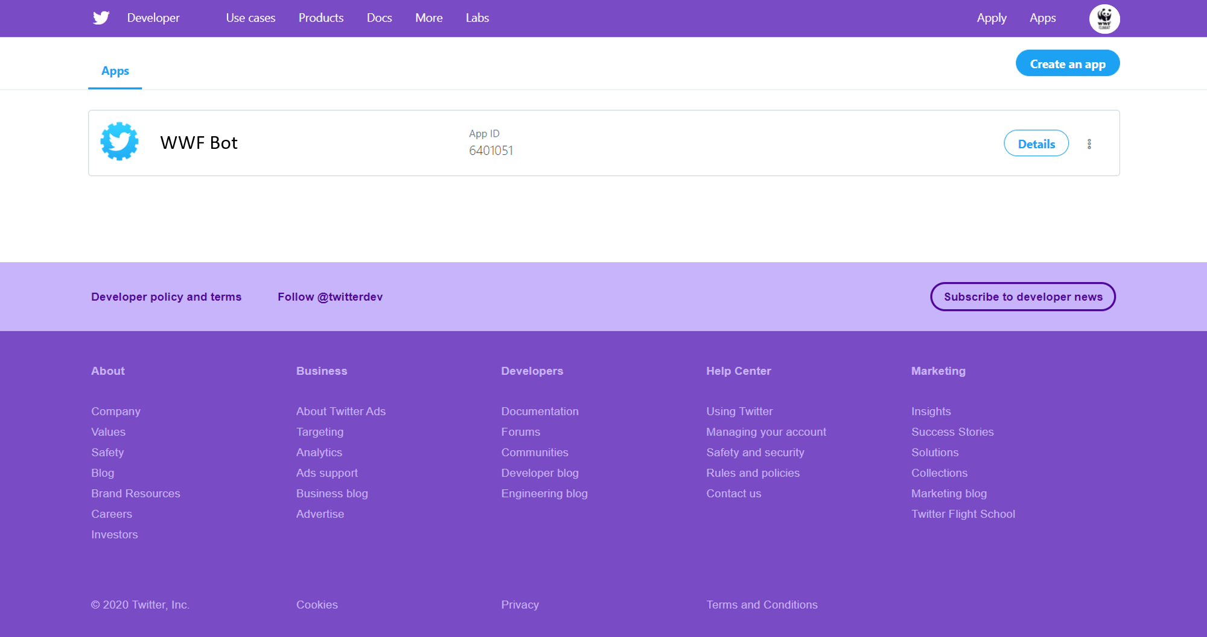Open the Insights link
1207x637 pixels.
click(x=931, y=412)
